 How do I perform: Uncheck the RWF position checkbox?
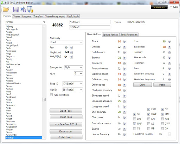point(149,114)
